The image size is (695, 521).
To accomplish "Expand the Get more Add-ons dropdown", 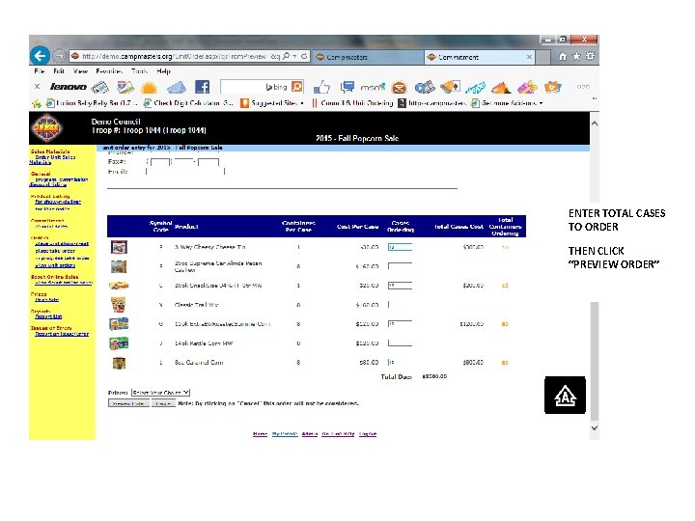I will pyautogui.click(x=541, y=103).
